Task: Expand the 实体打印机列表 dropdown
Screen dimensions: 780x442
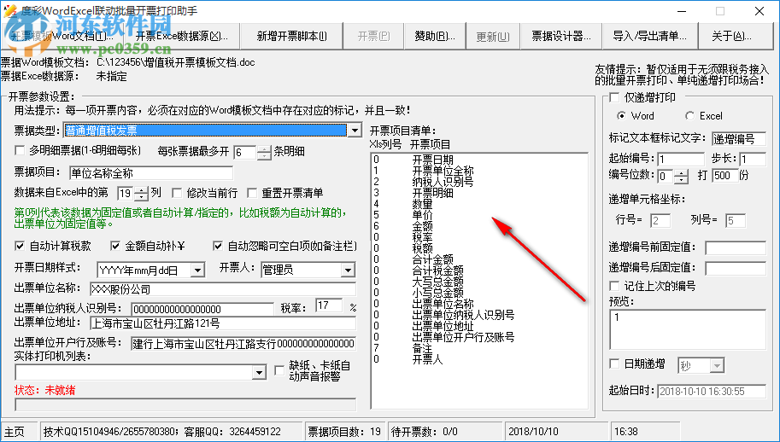Action: click(259, 373)
